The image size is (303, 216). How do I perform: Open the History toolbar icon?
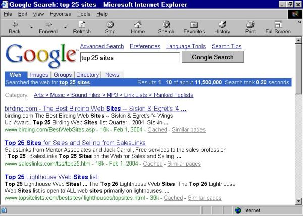222,24
